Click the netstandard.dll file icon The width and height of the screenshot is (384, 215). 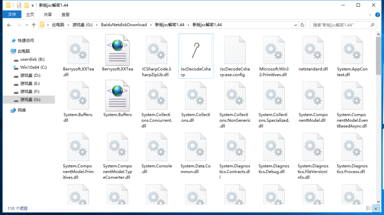pyautogui.click(x=313, y=50)
